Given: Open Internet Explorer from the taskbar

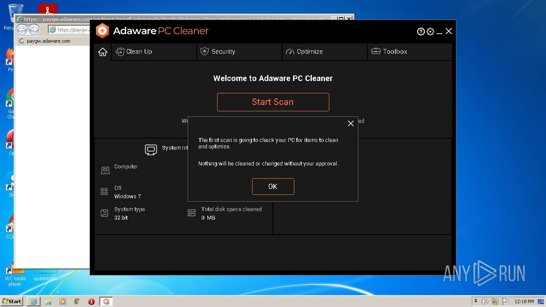Looking at the screenshot, I should coord(34,301).
